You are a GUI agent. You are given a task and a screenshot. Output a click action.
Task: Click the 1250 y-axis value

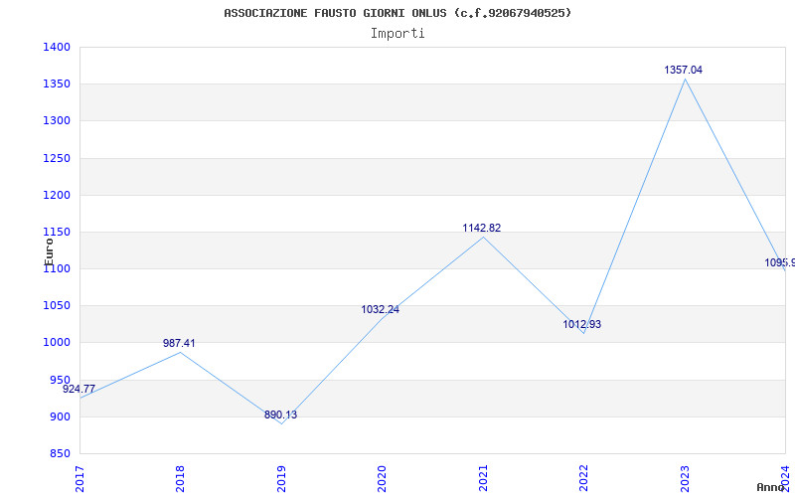point(57,158)
